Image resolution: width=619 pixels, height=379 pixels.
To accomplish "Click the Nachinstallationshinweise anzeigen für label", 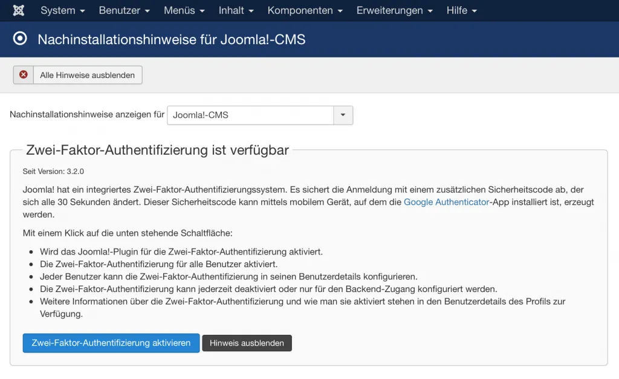I will (87, 114).
